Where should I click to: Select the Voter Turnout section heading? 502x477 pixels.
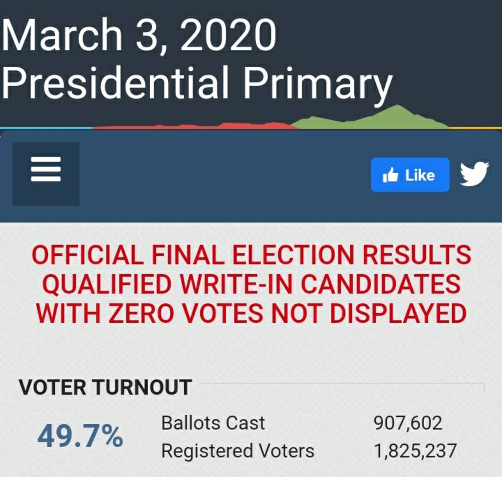[x=105, y=387]
